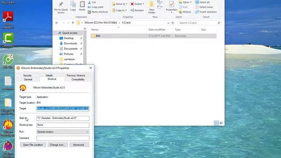The width and height of the screenshot is (281, 158).
Task: Sort by Date modified column
Action: pyautogui.click(x=157, y=30)
